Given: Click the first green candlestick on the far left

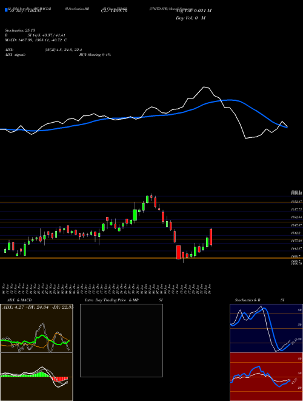Looking at the screenshot, I should click(5, 250).
